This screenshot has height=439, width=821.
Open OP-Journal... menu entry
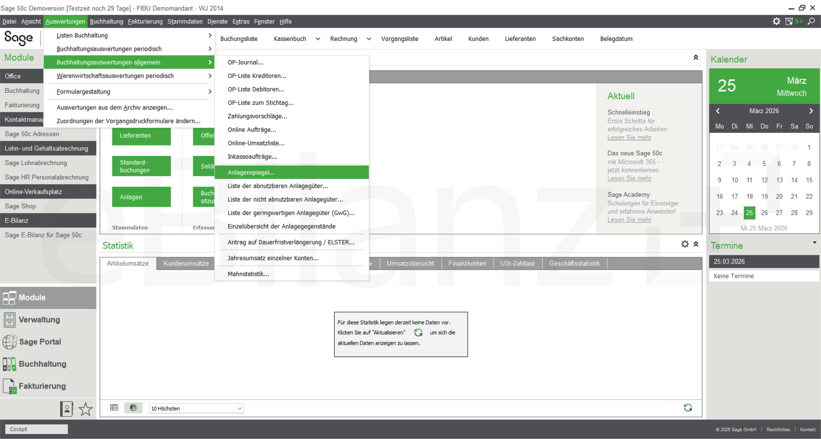pyautogui.click(x=292, y=62)
